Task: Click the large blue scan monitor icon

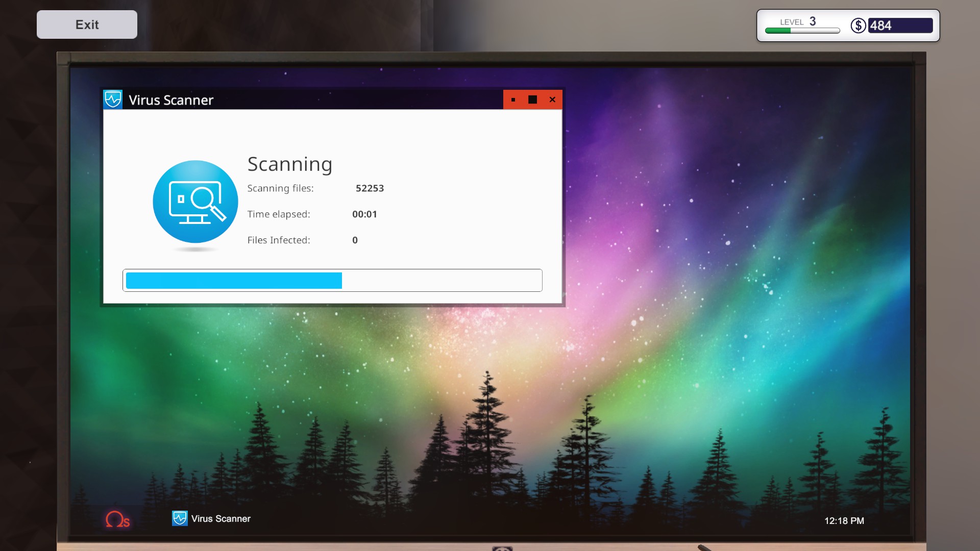Action: coord(195,202)
